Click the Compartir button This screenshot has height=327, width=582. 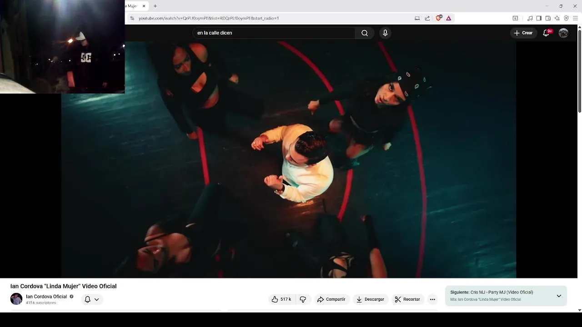click(x=331, y=299)
